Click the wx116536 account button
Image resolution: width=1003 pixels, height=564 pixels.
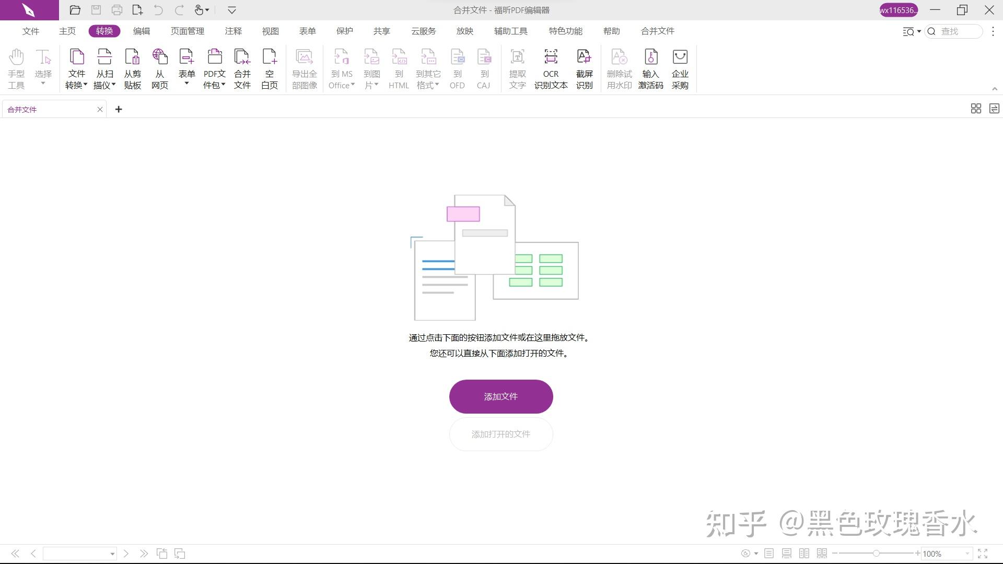pos(898,10)
